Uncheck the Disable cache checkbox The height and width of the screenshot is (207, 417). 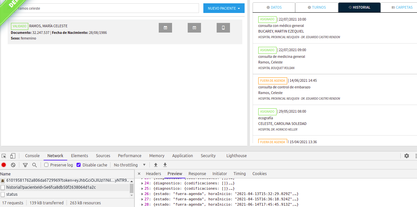[79, 165]
